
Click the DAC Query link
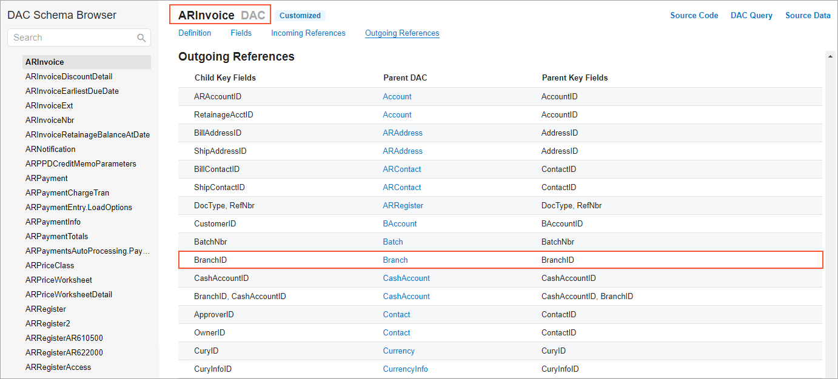point(751,16)
